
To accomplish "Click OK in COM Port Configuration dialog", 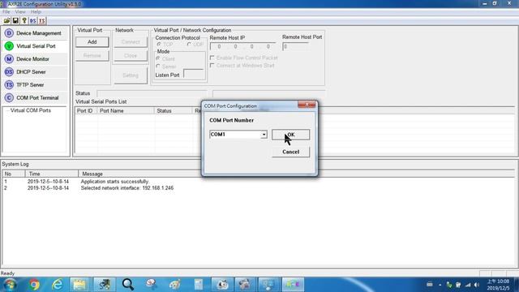I will pos(290,135).
